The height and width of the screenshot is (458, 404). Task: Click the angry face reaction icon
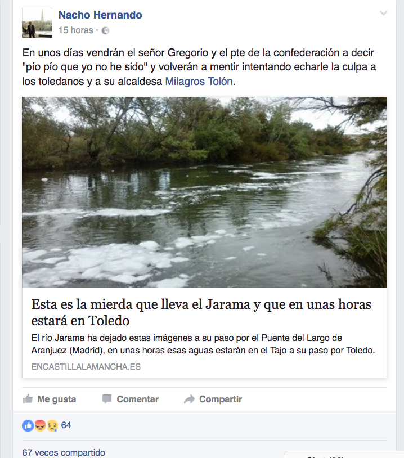[41, 425]
